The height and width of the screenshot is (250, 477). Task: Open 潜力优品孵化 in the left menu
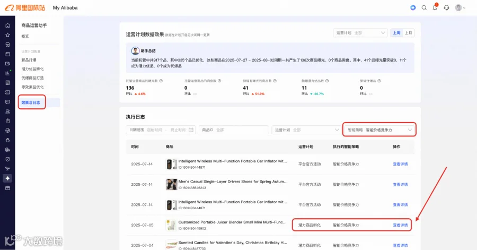pyautogui.click(x=32, y=69)
